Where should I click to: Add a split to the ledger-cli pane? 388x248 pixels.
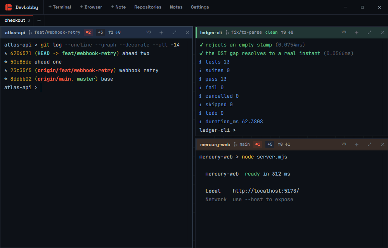pyautogui.click(x=357, y=33)
